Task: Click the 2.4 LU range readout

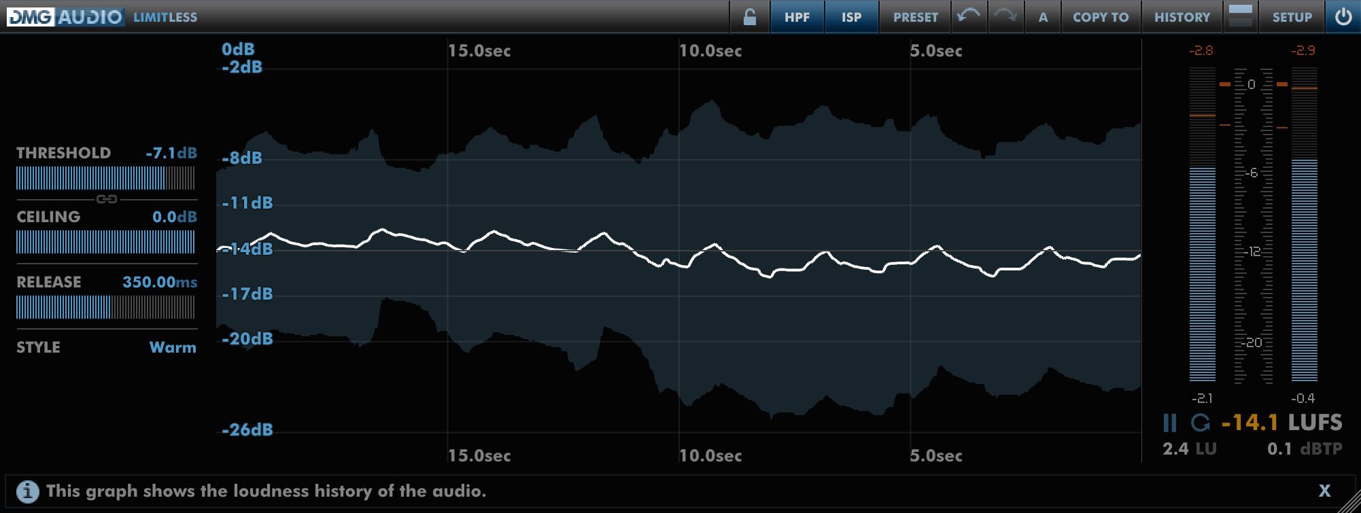Action: (x=1189, y=448)
